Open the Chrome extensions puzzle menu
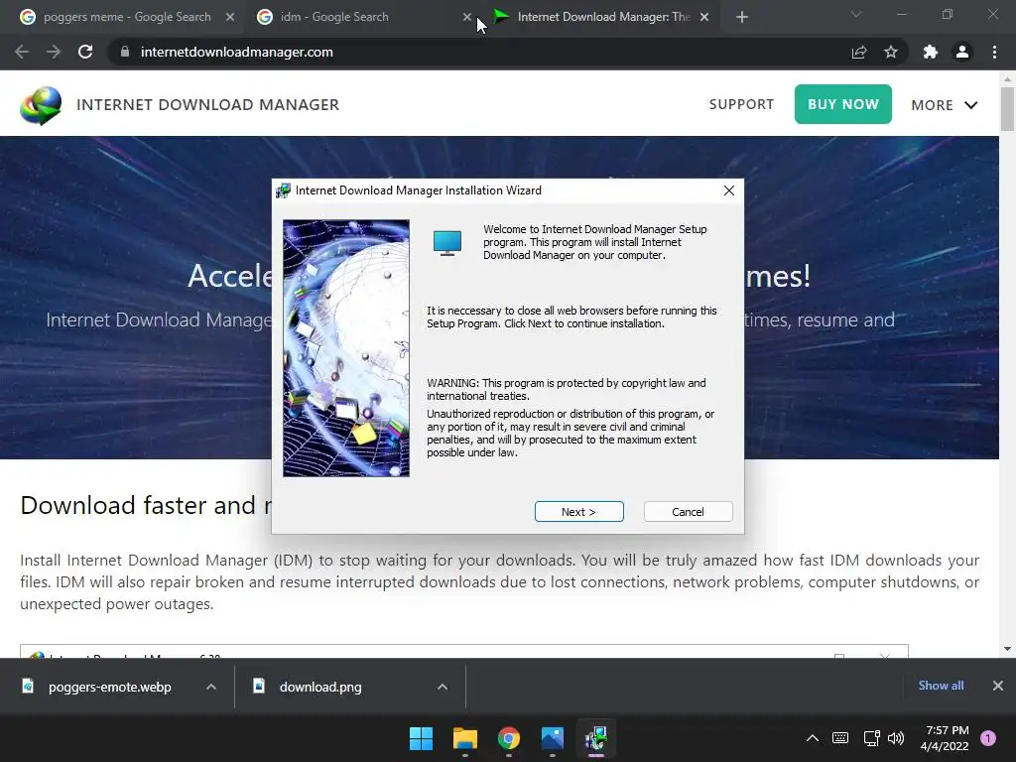Image resolution: width=1016 pixels, height=762 pixels. pos(931,52)
